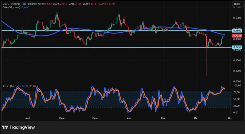Click the Сен label on time axis
This screenshot has height=134, width=245.
(x=163, y=118)
